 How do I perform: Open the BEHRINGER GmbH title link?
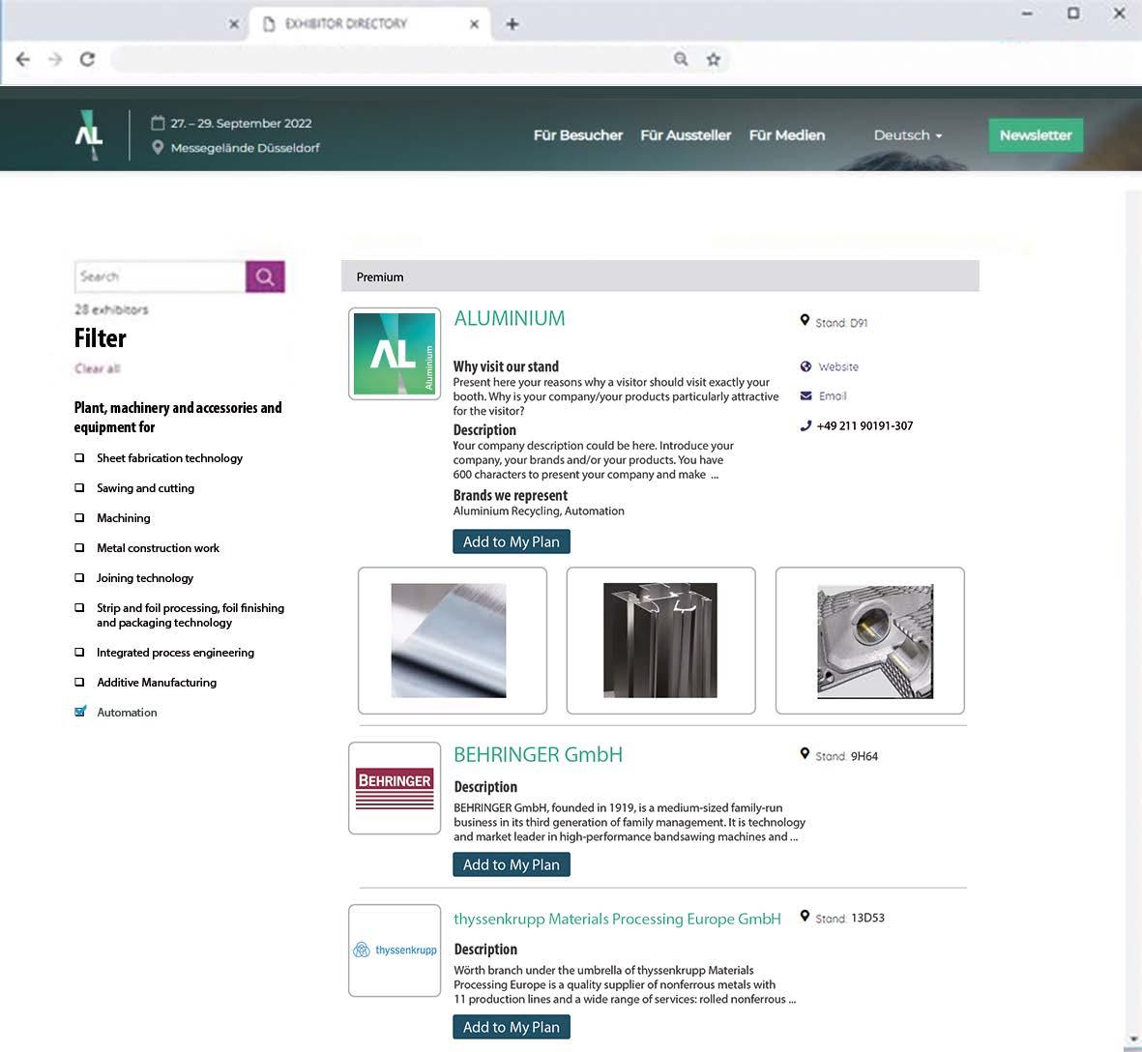click(x=538, y=755)
